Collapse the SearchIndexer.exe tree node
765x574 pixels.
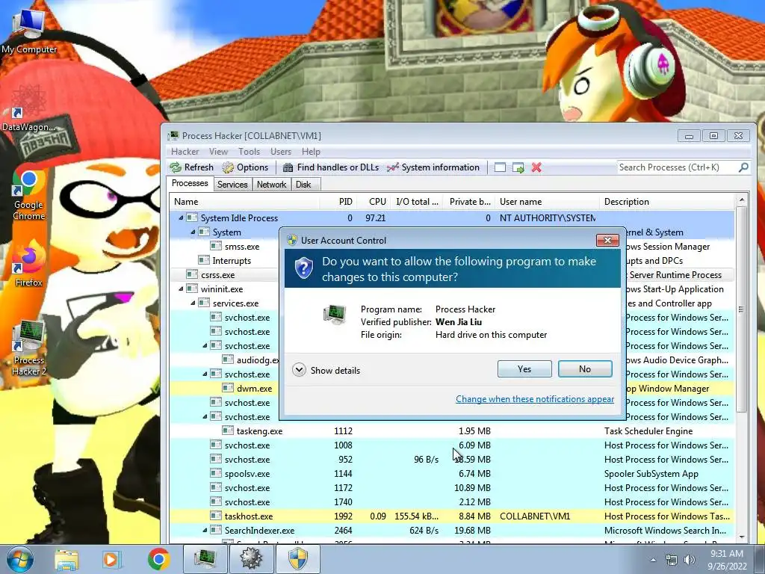tap(205, 530)
